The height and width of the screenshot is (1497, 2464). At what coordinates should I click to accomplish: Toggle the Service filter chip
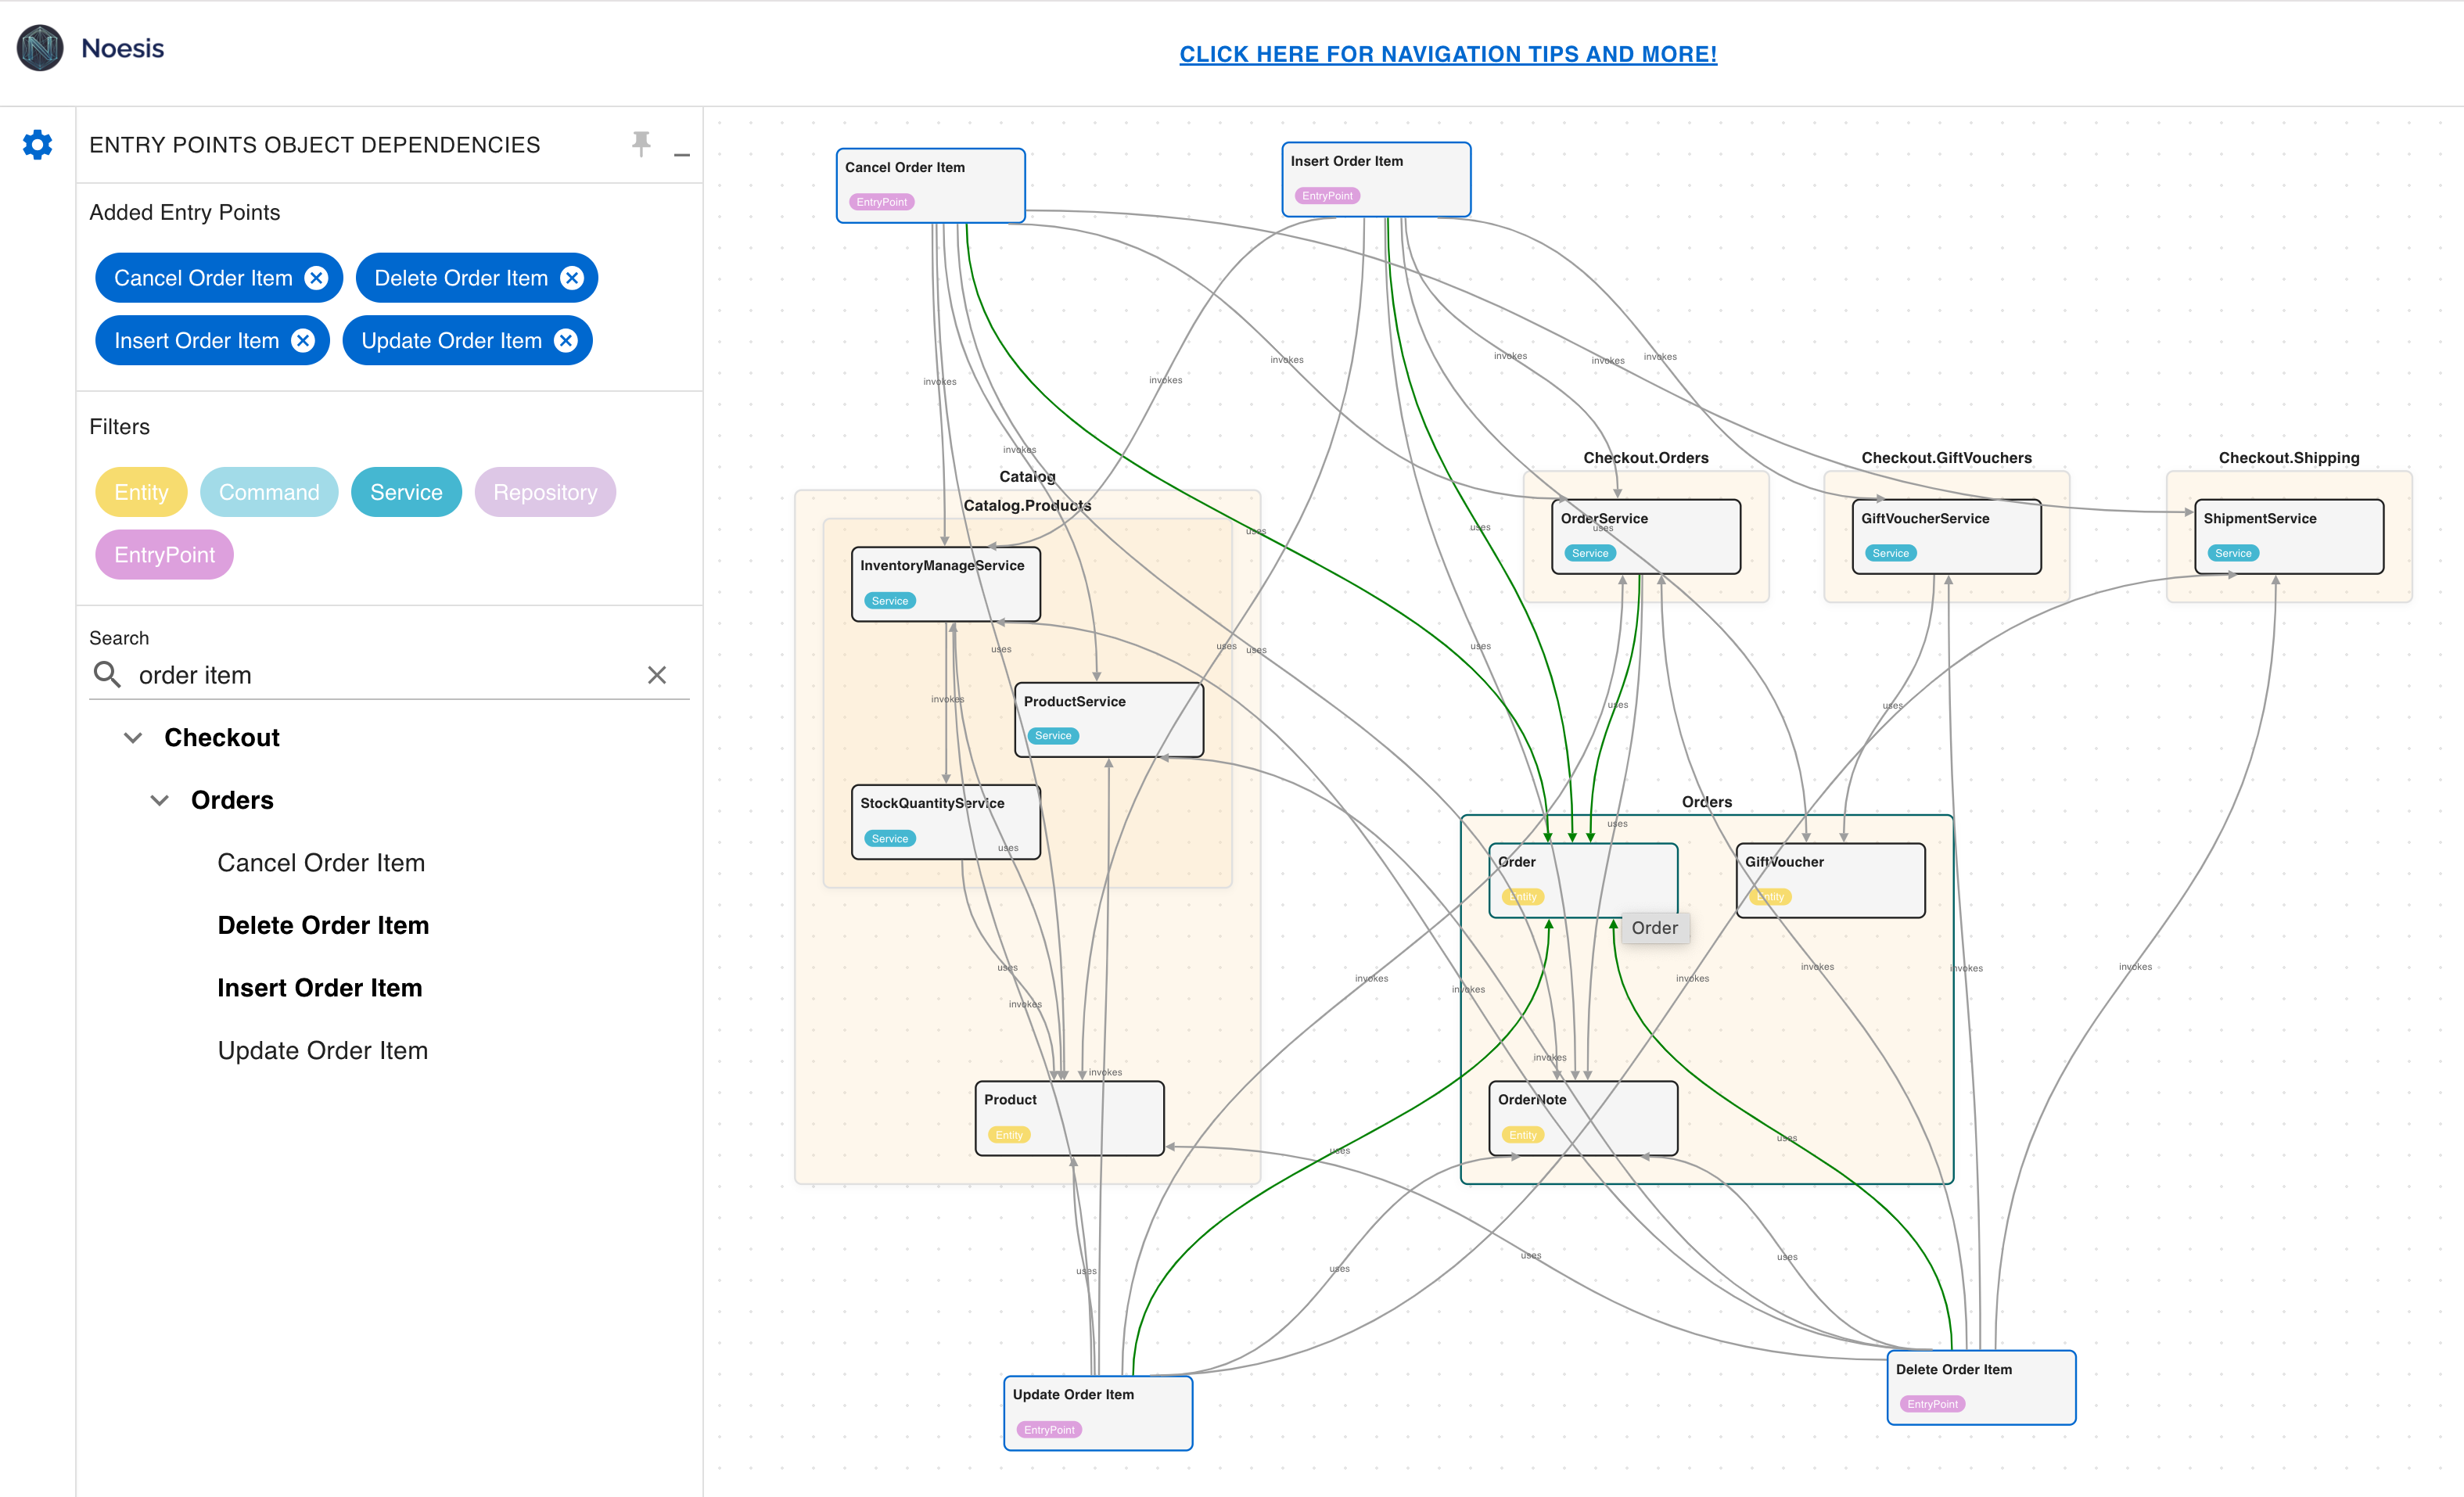click(x=406, y=492)
